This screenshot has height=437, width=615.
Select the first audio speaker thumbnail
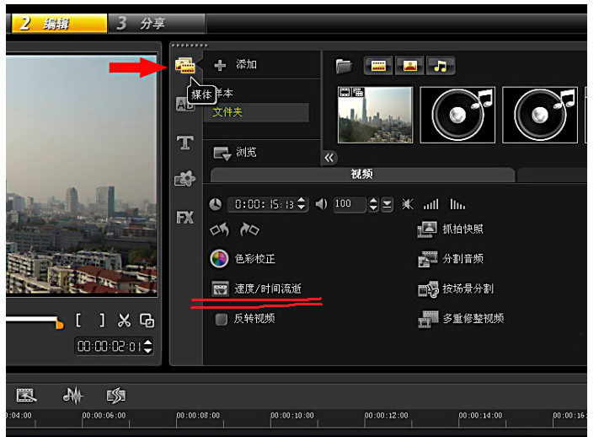457,115
